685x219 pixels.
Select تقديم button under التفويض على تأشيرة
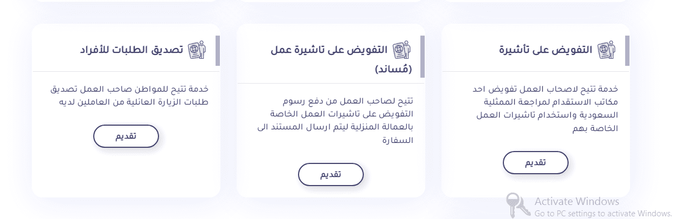536,163
